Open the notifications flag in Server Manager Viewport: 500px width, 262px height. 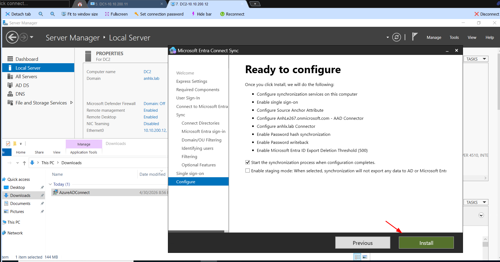[415, 37]
